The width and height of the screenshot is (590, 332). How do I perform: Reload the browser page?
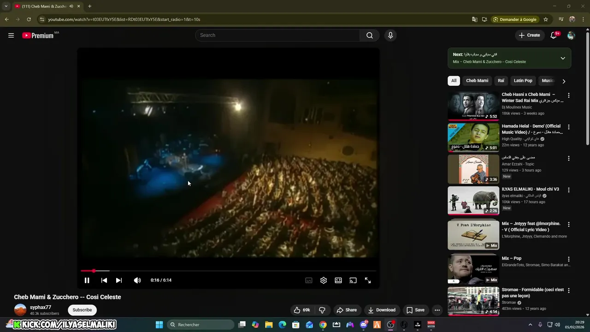[29, 19]
